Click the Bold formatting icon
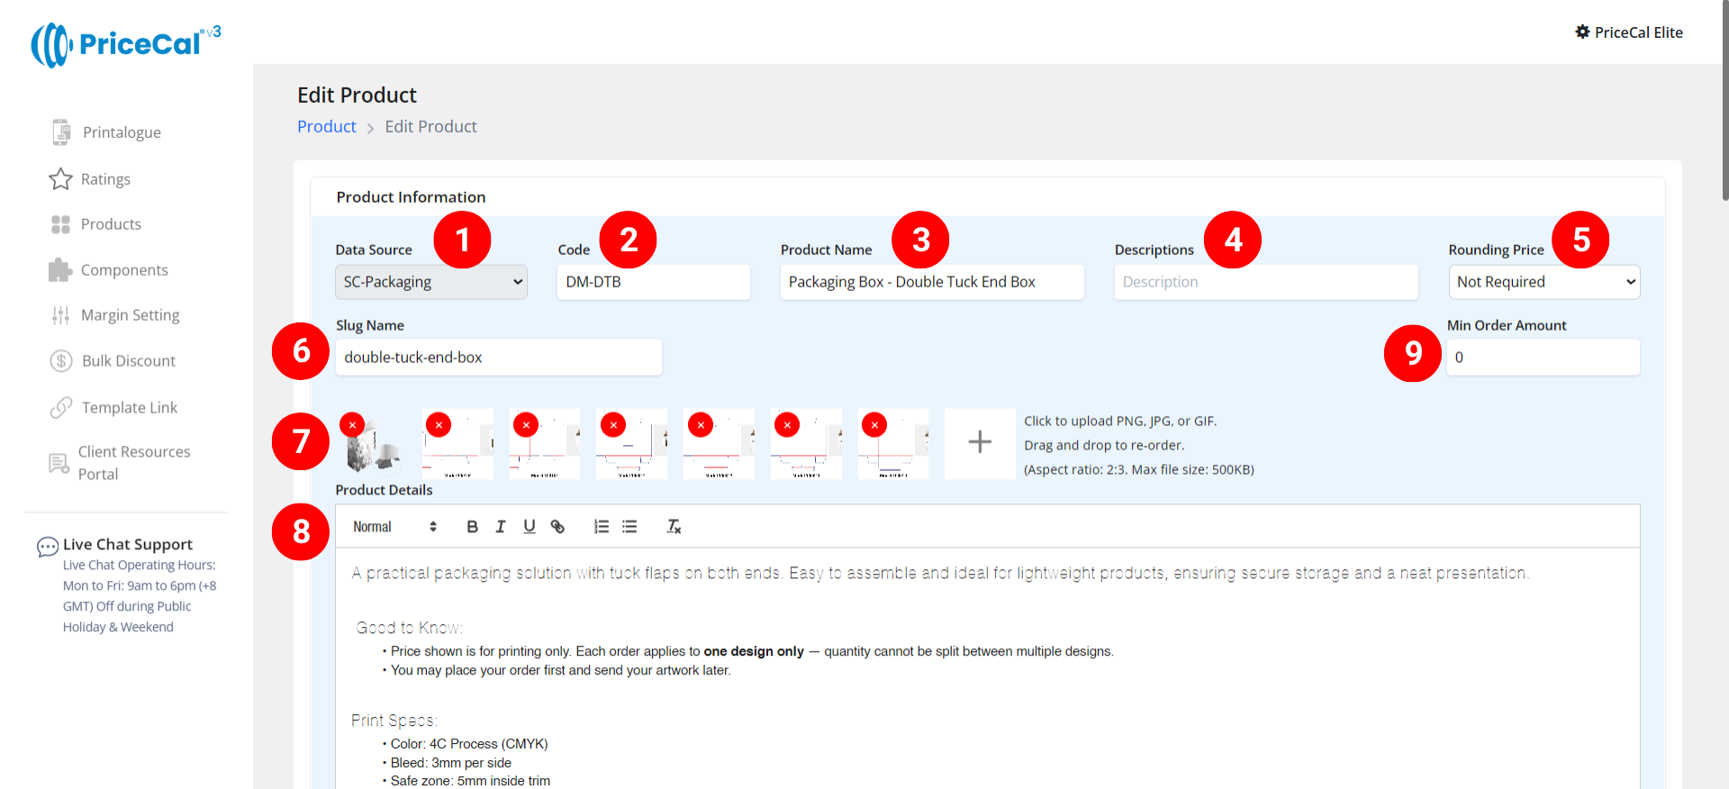 [x=472, y=527]
